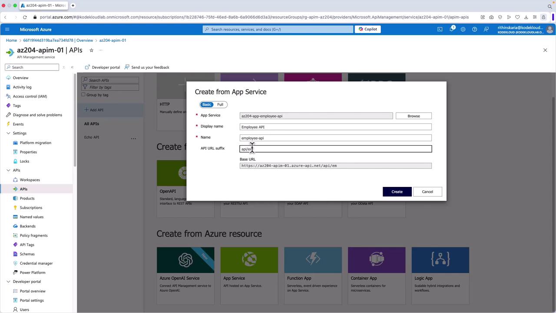Click the Tags icon in sidebar
556x313 pixels.
[8, 106]
